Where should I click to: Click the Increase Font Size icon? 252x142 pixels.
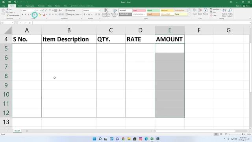click(43, 11)
